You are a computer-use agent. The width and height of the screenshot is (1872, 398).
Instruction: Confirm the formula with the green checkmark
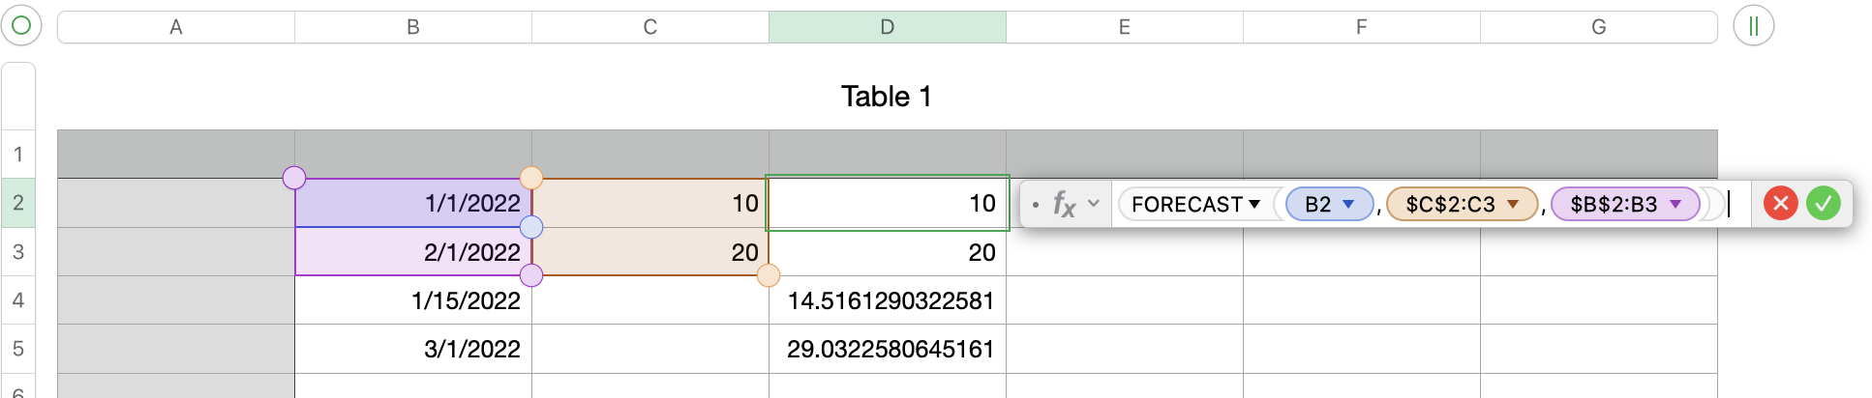(x=1823, y=204)
